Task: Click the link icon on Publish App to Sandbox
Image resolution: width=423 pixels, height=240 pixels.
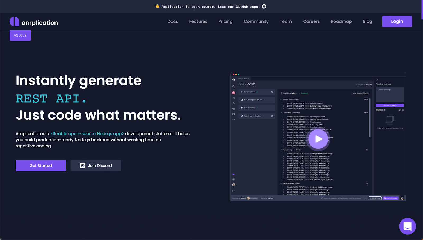Action: (272, 116)
